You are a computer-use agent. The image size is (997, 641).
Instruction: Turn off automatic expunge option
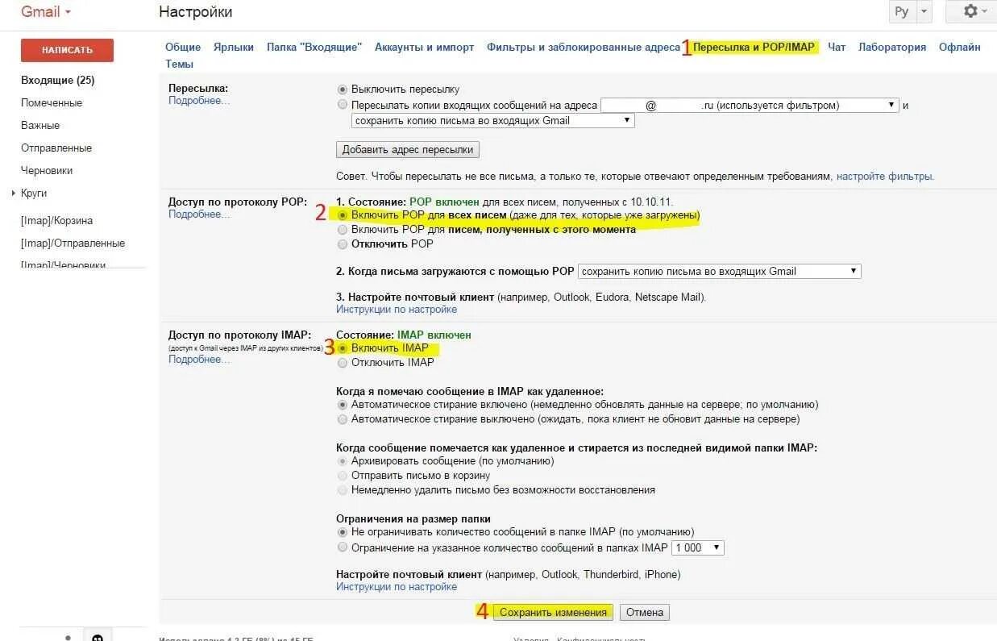coord(343,419)
